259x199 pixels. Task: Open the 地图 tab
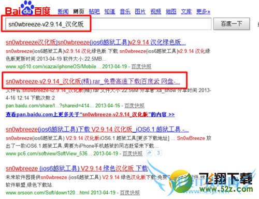click(x=171, y=11)
